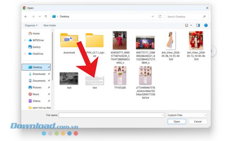
Task: Open the Organize menu
Action: coord(31,25)
